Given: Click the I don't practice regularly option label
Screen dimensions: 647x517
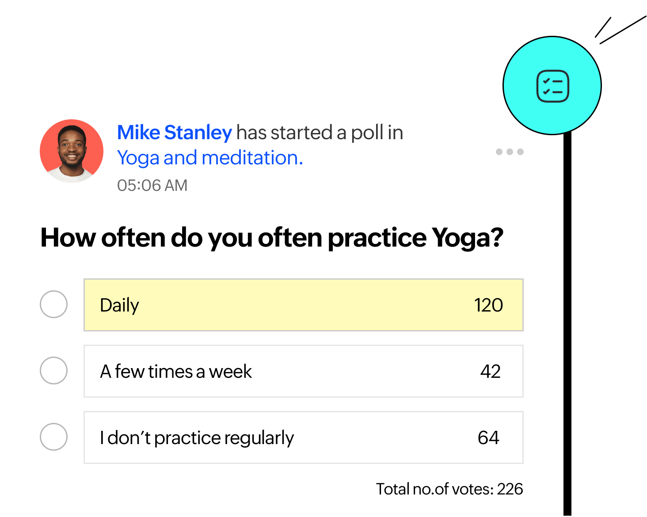Looking at the screenshot, I should [x=197, y=438].
